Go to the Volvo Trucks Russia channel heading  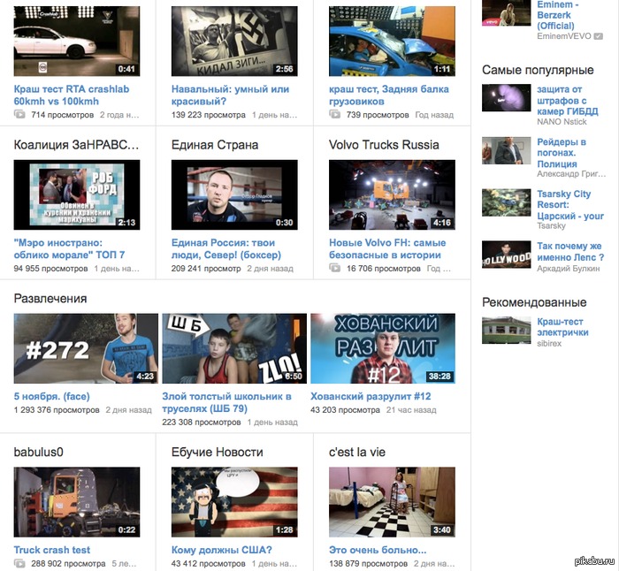pyautogui.click(x=384, y=144)
